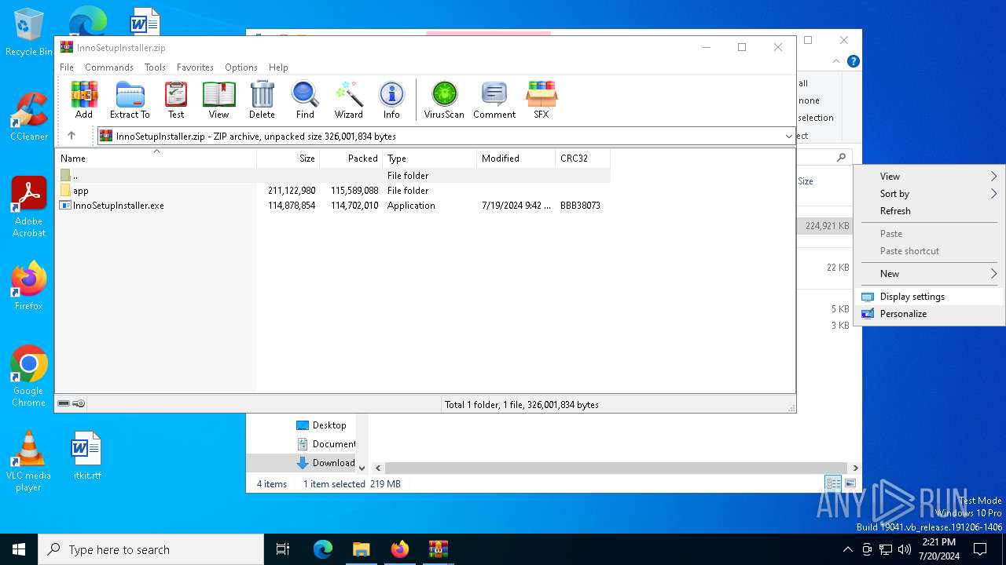
Task: Open notification center icon
Action: pyautogui.click(x=980, y=549)
